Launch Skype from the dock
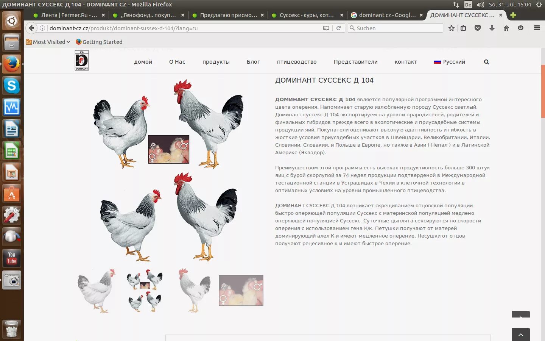545x341 pixels. coord(12,86)
